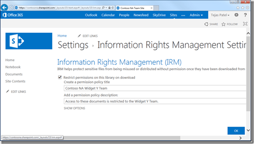Open browser home icon

tap(238, 8)
